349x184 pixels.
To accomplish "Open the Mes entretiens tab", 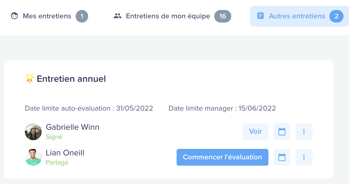I will click(49, 16).
